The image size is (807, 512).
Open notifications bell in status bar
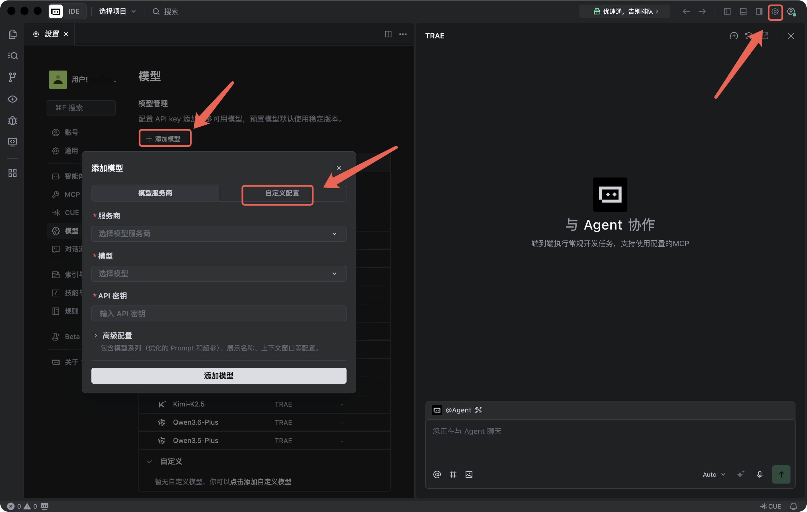793,506
